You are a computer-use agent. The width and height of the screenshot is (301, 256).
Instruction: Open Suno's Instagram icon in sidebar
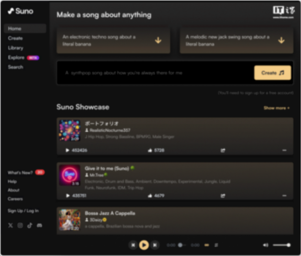pyautogui.click(x=20, y=225)
